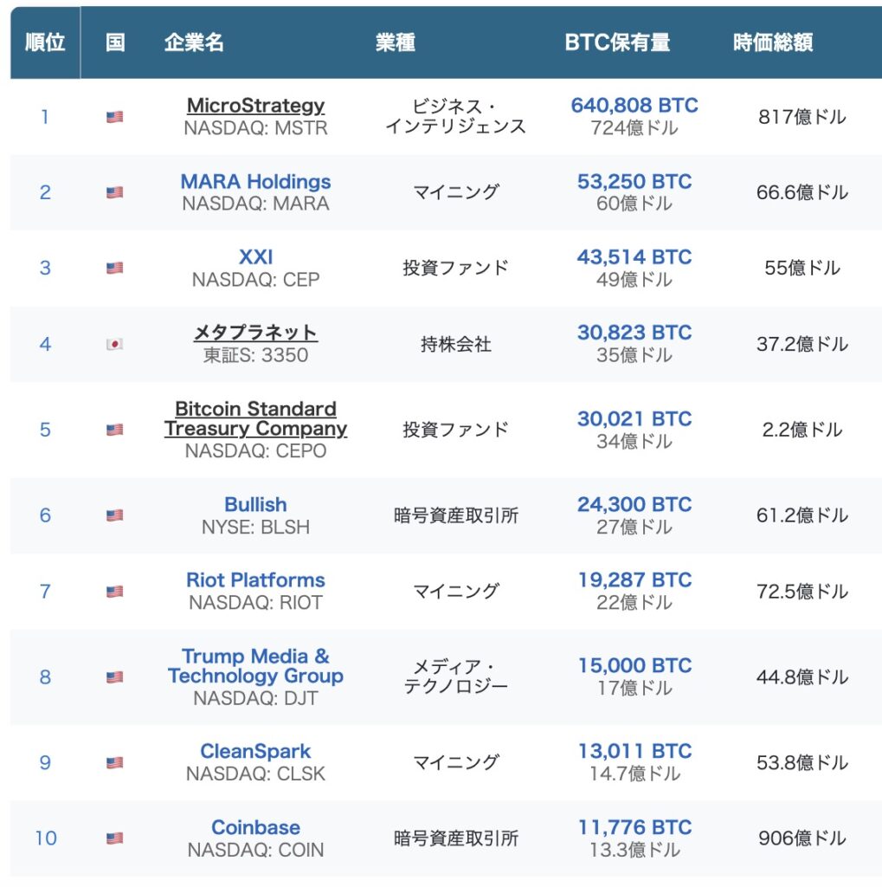Image resolution: width=882 pixels, height=887 pixels.
Task: Click the US flag in the XXI row
Action: (114, 268)
